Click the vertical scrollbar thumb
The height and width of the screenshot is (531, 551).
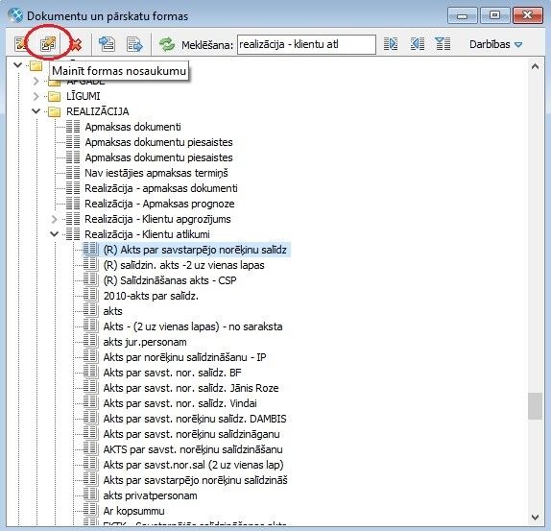click(x=535, y=406)
